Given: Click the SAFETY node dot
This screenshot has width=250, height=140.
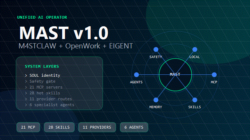Looking at the screenshot, I should tap(156, 49).
